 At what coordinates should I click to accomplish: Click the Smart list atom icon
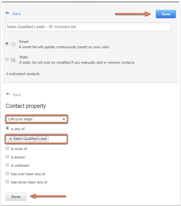[13, 44]
